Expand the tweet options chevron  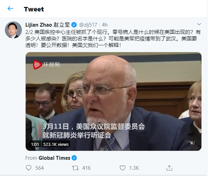coord(199,24)
